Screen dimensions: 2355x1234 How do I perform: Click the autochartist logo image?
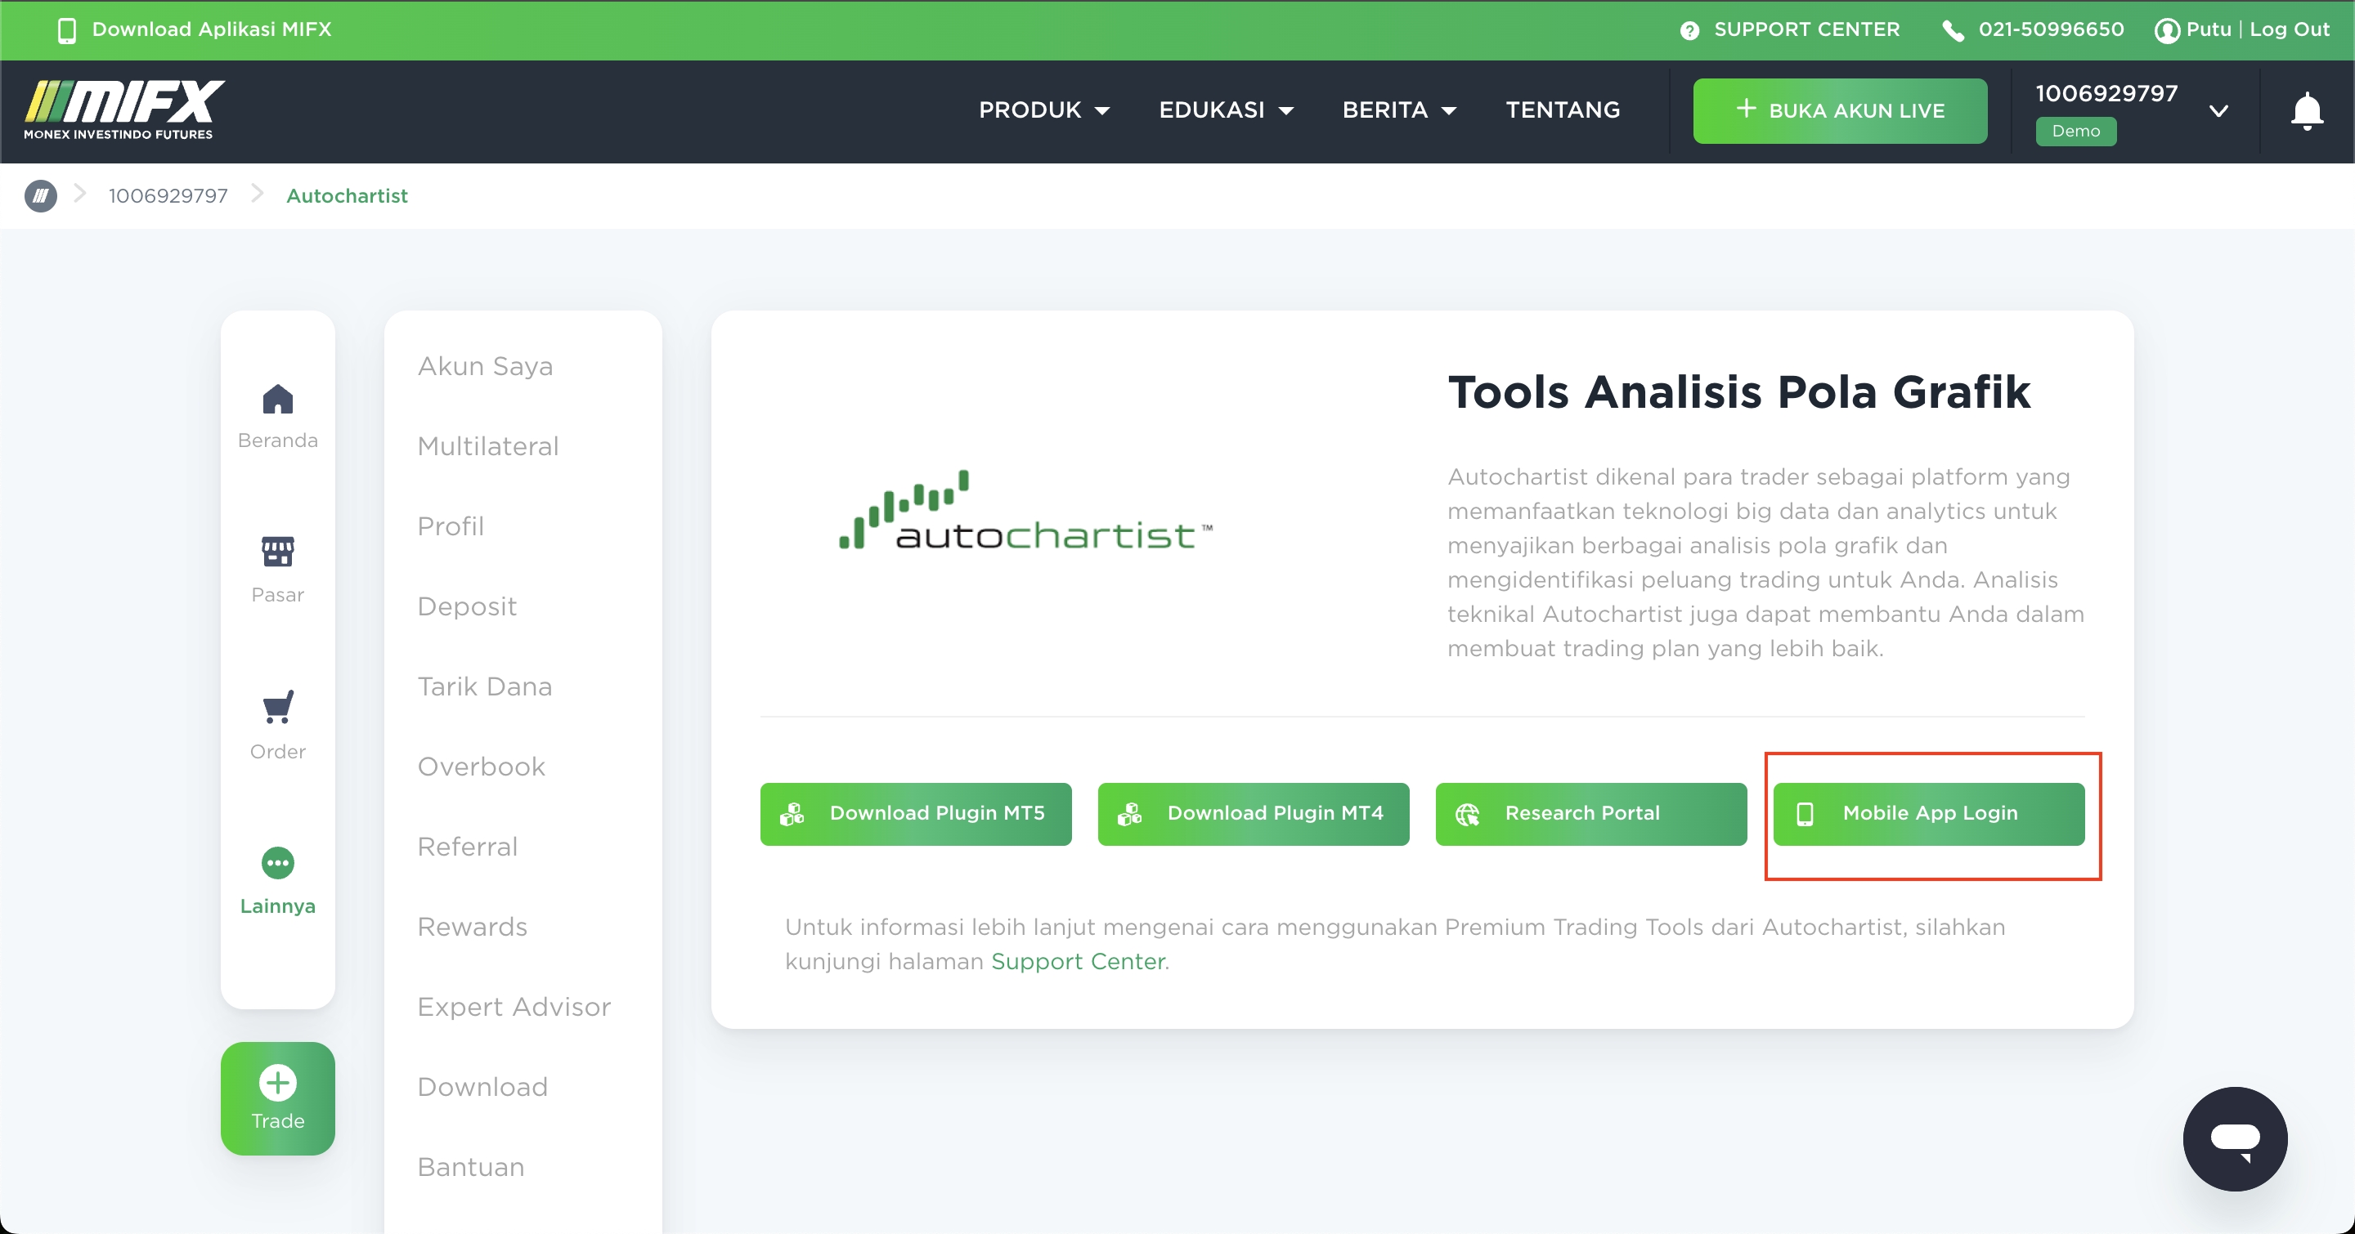[x=1025, y=511]
